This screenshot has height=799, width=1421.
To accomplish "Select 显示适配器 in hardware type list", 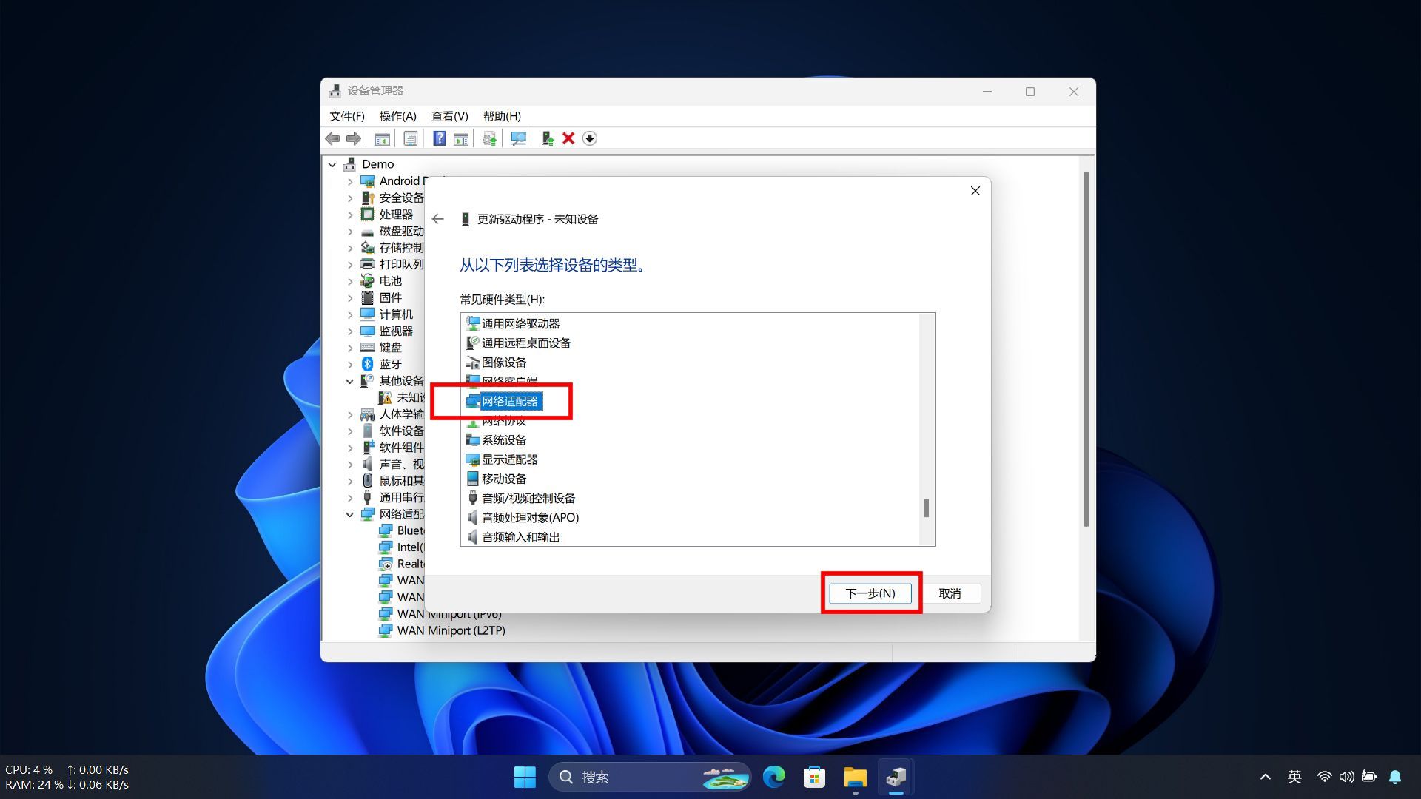I will tap(509, 459).
